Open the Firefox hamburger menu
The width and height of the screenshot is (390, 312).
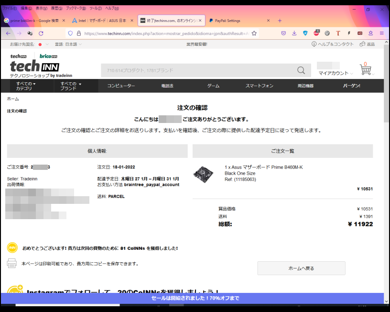pyautogui.click(x=381, y=33)
